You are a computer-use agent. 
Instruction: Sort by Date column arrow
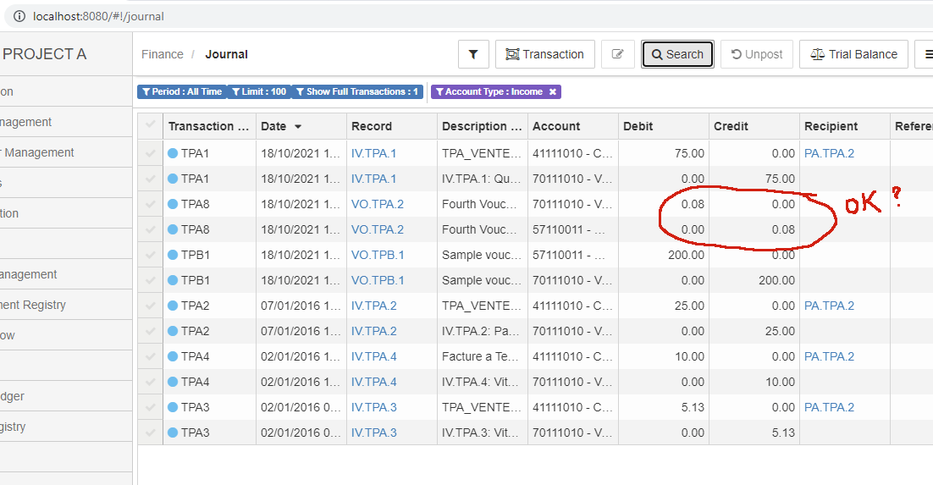click(298, 127)
